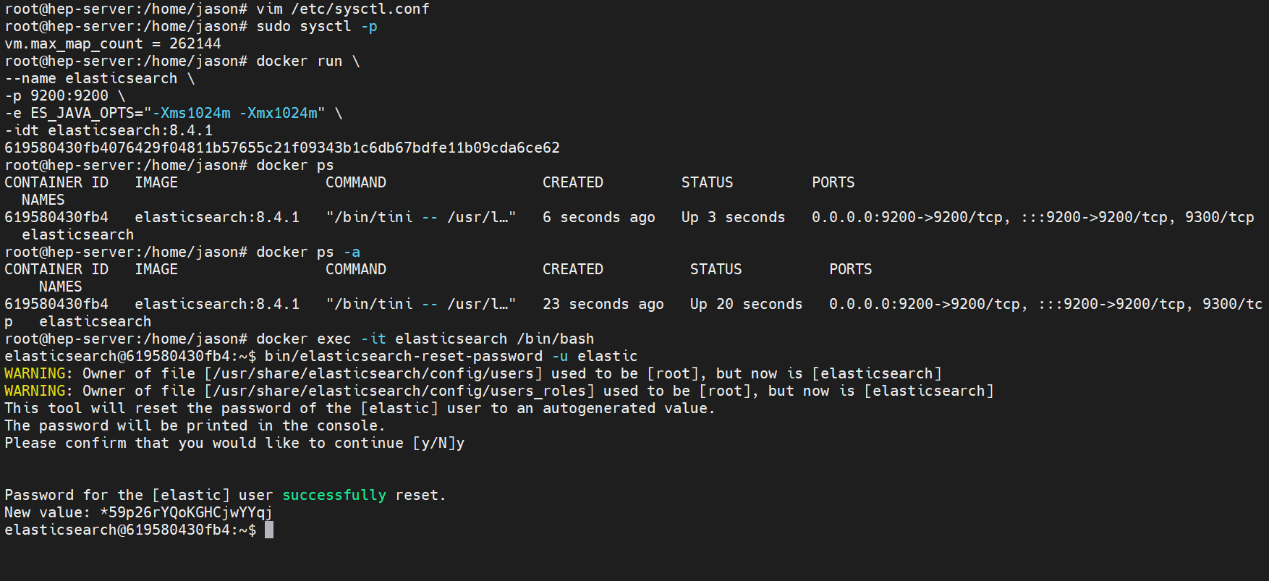Click the [y/N] confirmation prompt
The image size is (1269, 581).
click(x=434, y=443)
